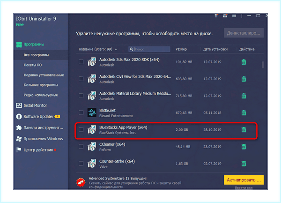This screenshot has width=281, height=203.
Task: Click Advanced SystemCare 13 announcement text
Action: coord(118,179)
